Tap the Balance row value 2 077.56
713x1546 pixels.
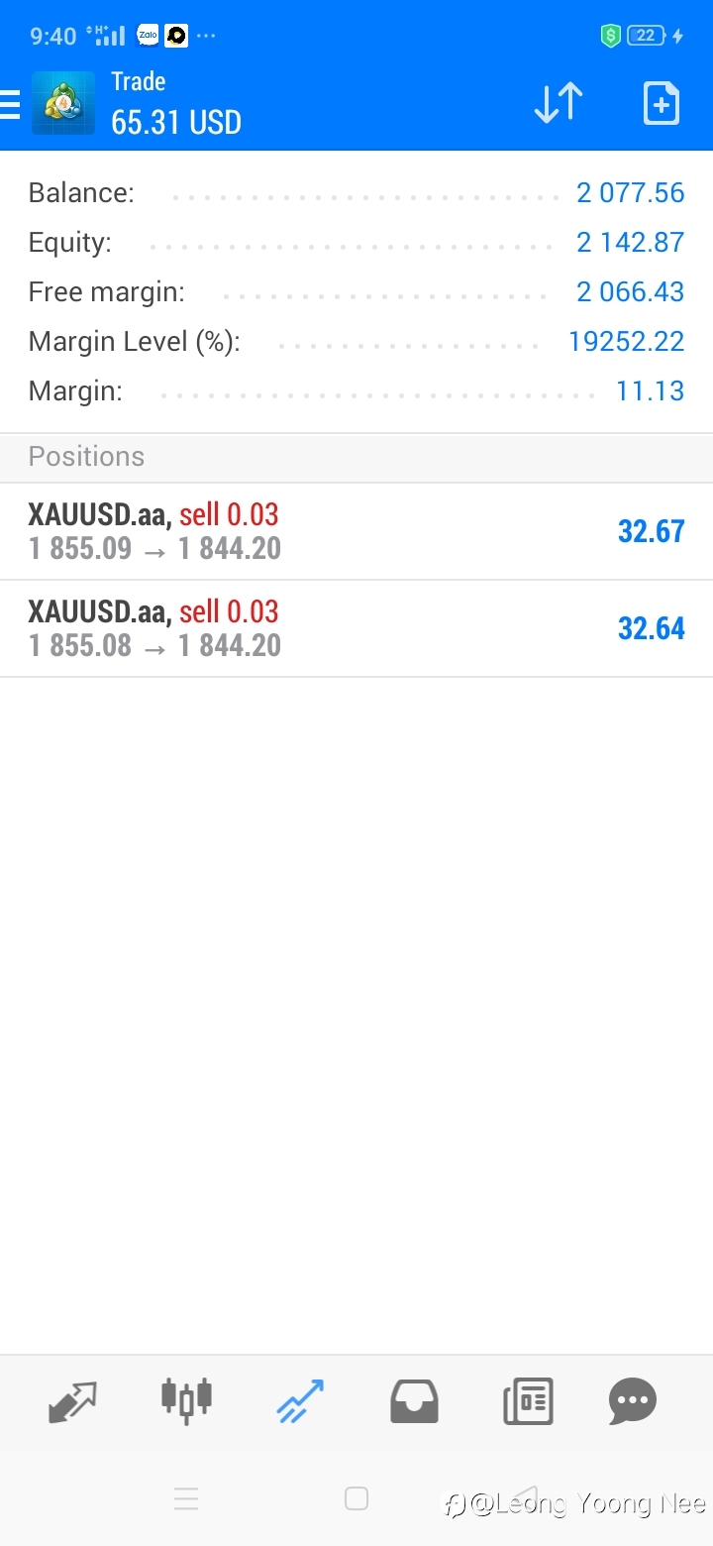pyautogui.click(x=630, y=192)
